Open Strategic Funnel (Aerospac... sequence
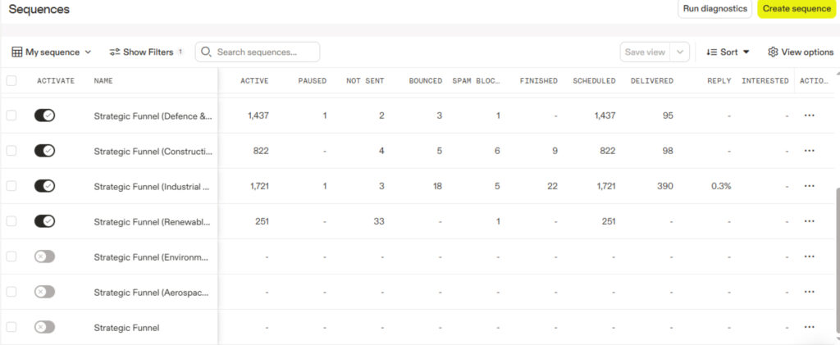This screenshot has width=840, height=345. click(152, 292)
